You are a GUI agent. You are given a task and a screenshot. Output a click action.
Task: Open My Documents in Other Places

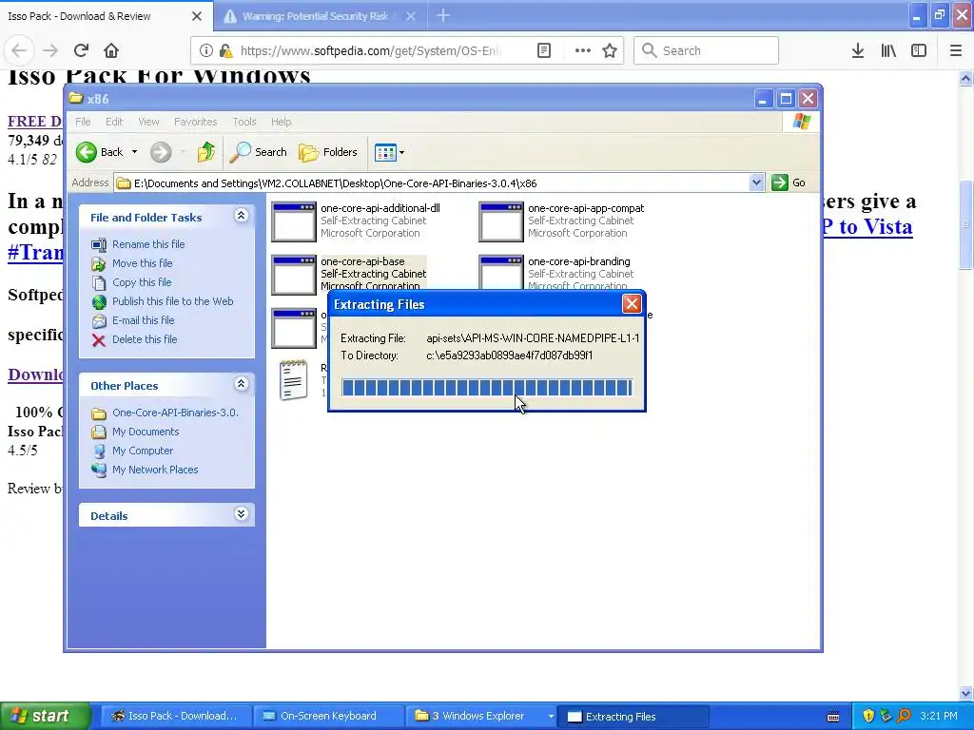click(x=146, y=432)
